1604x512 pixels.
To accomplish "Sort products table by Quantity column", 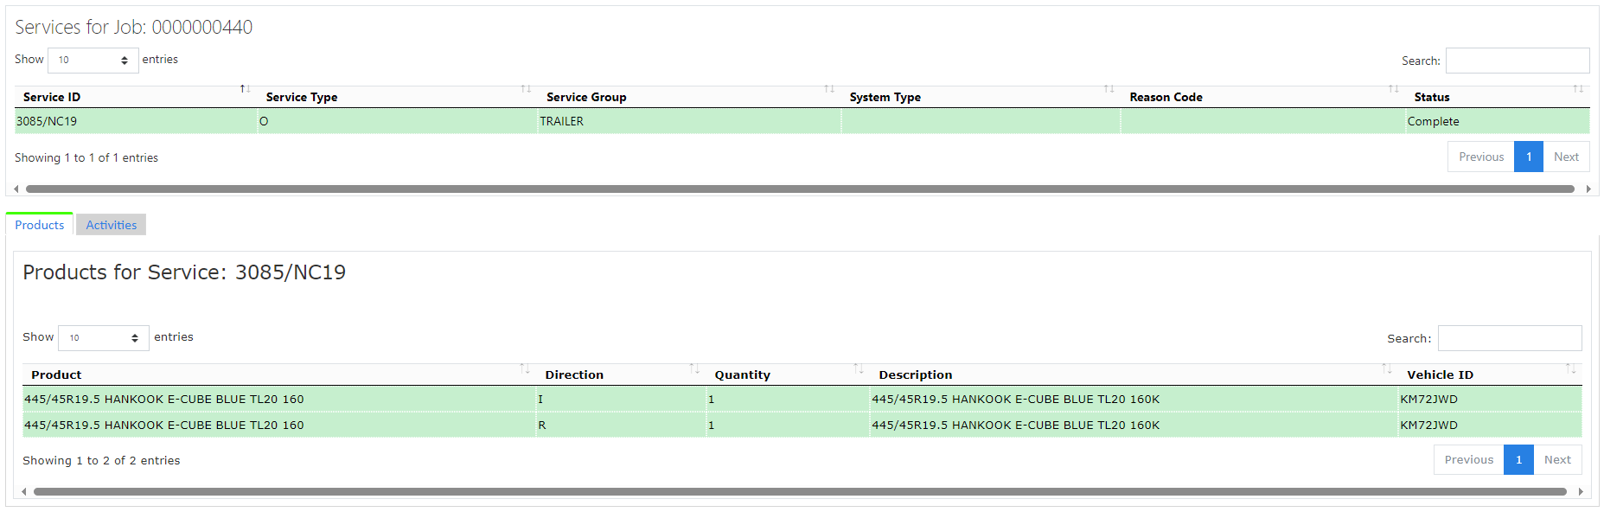I will (x=788, y=374).
